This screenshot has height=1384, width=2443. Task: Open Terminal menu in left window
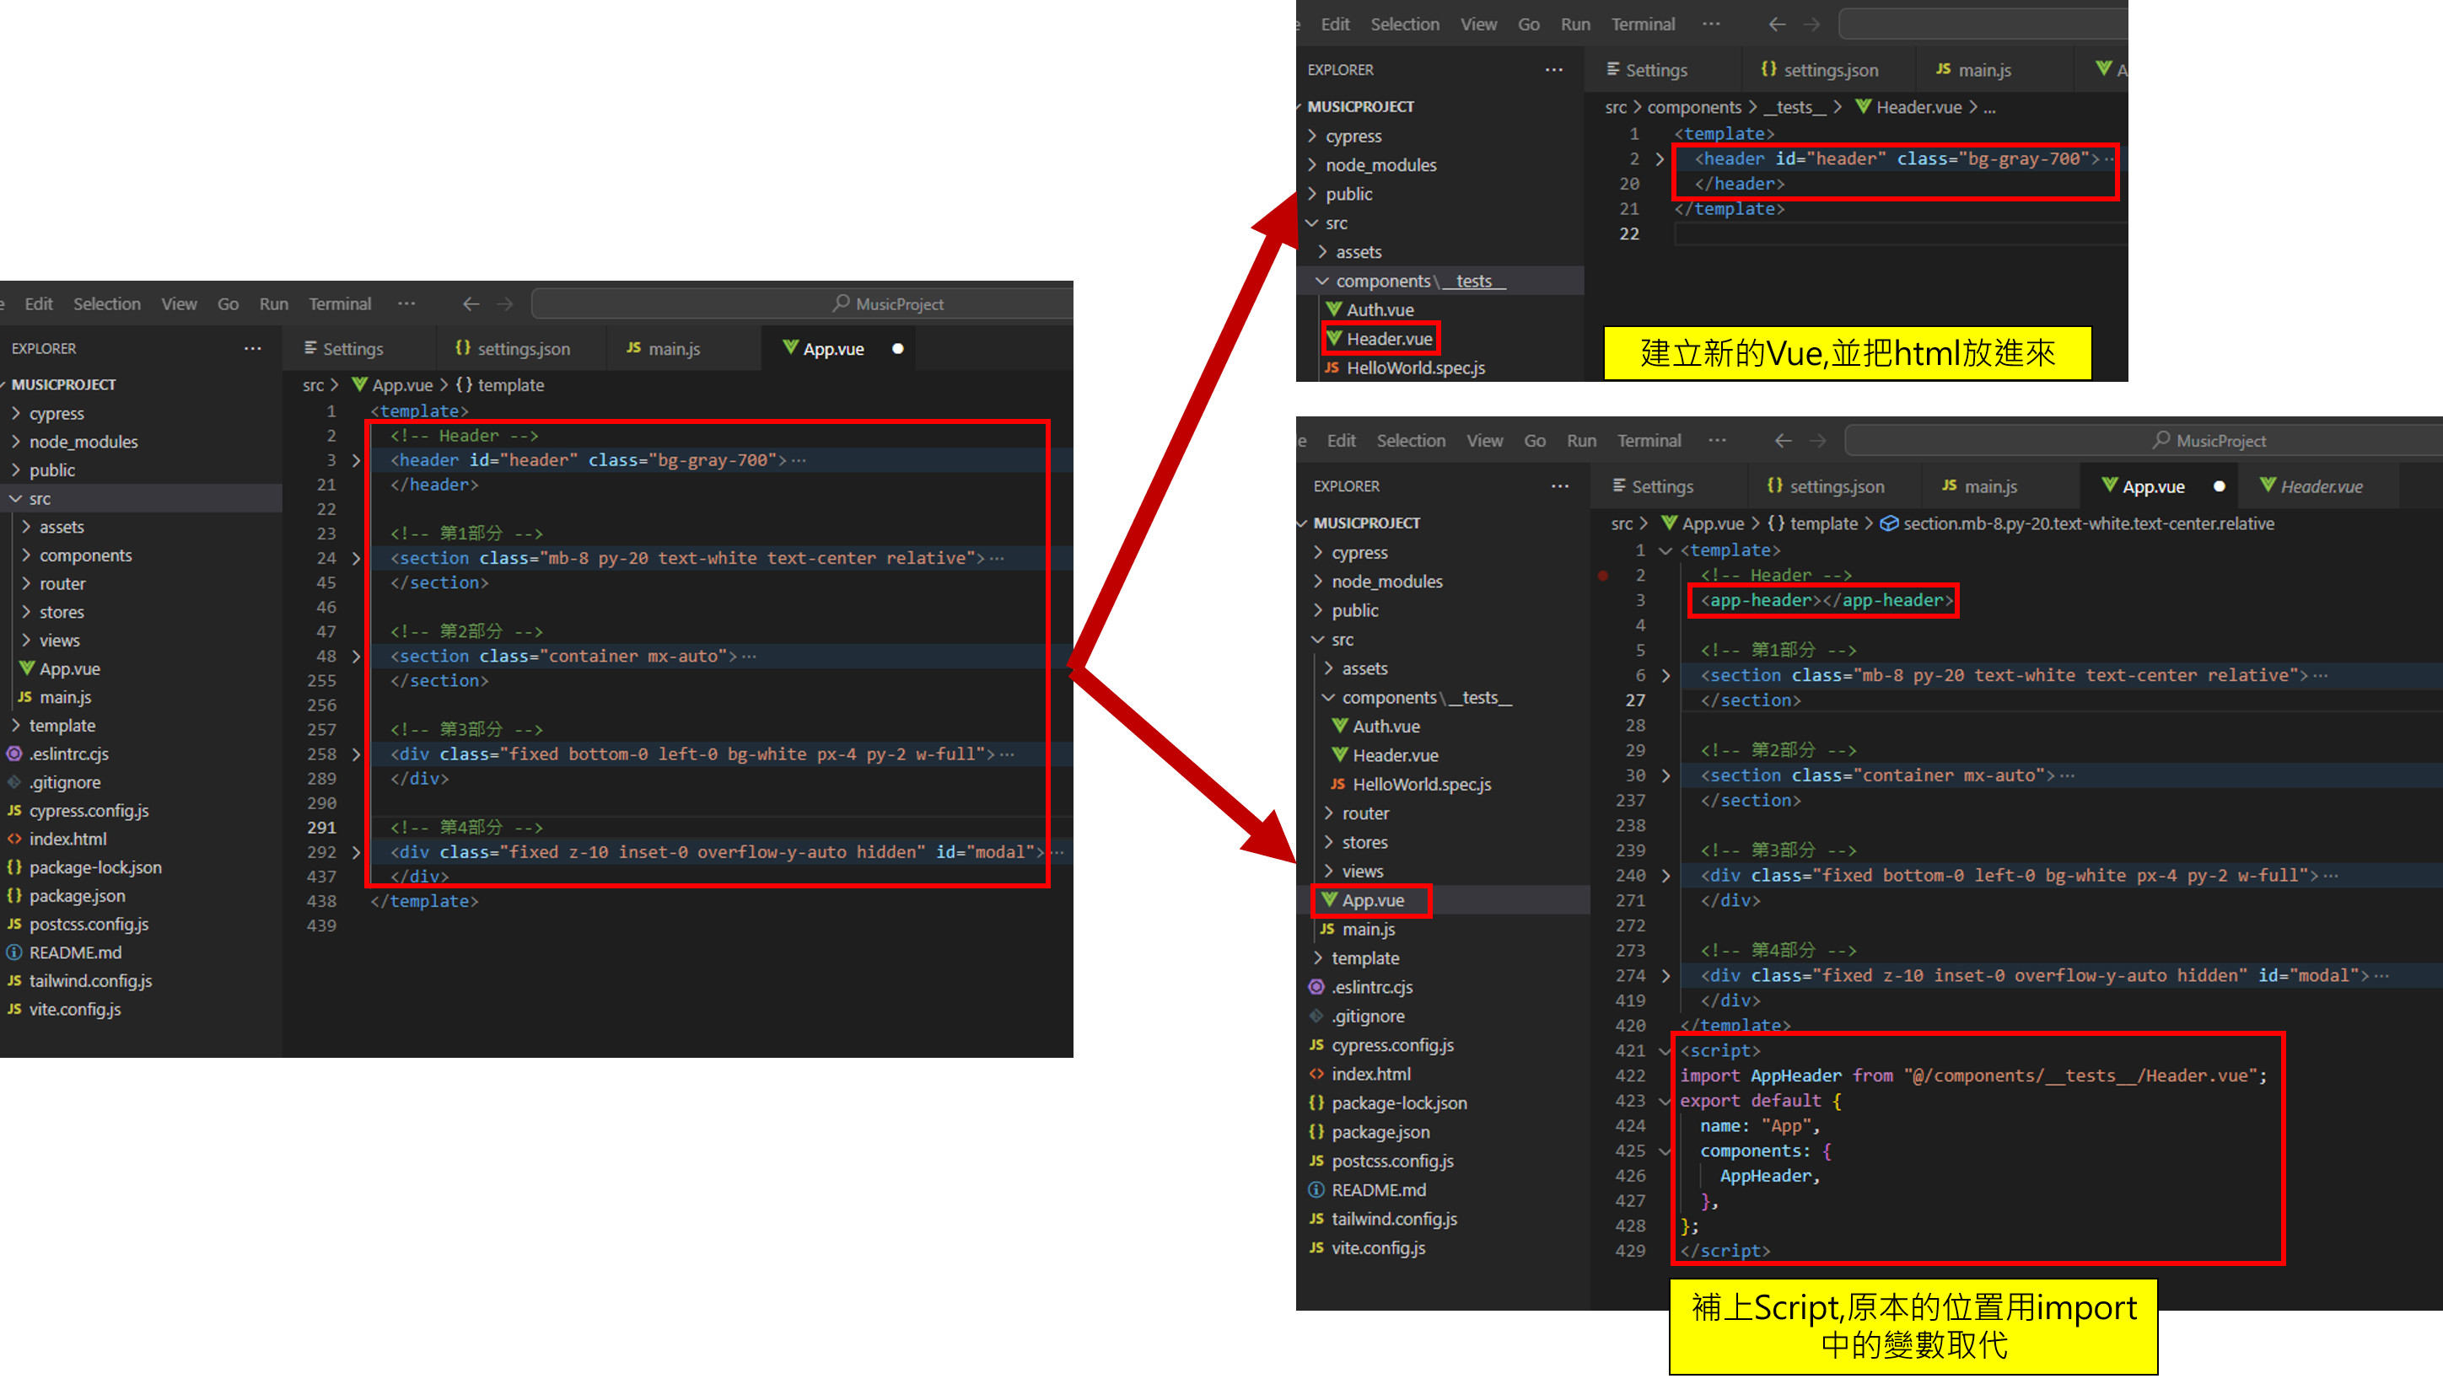coord(340,304)
